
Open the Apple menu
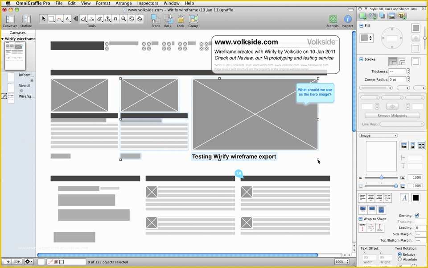pyautogui.click(x=8, y=3)
